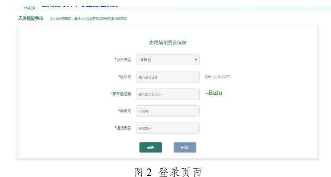Click the 返回 button
The height and width of the screenshot is (177, 331).
[x=185, y=148]
